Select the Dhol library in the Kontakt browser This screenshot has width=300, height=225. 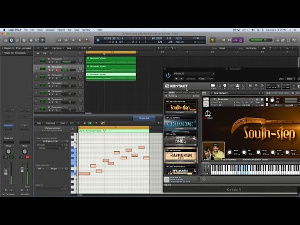(x=181, y=139)
